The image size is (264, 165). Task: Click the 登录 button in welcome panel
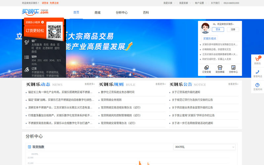[218, 29]
